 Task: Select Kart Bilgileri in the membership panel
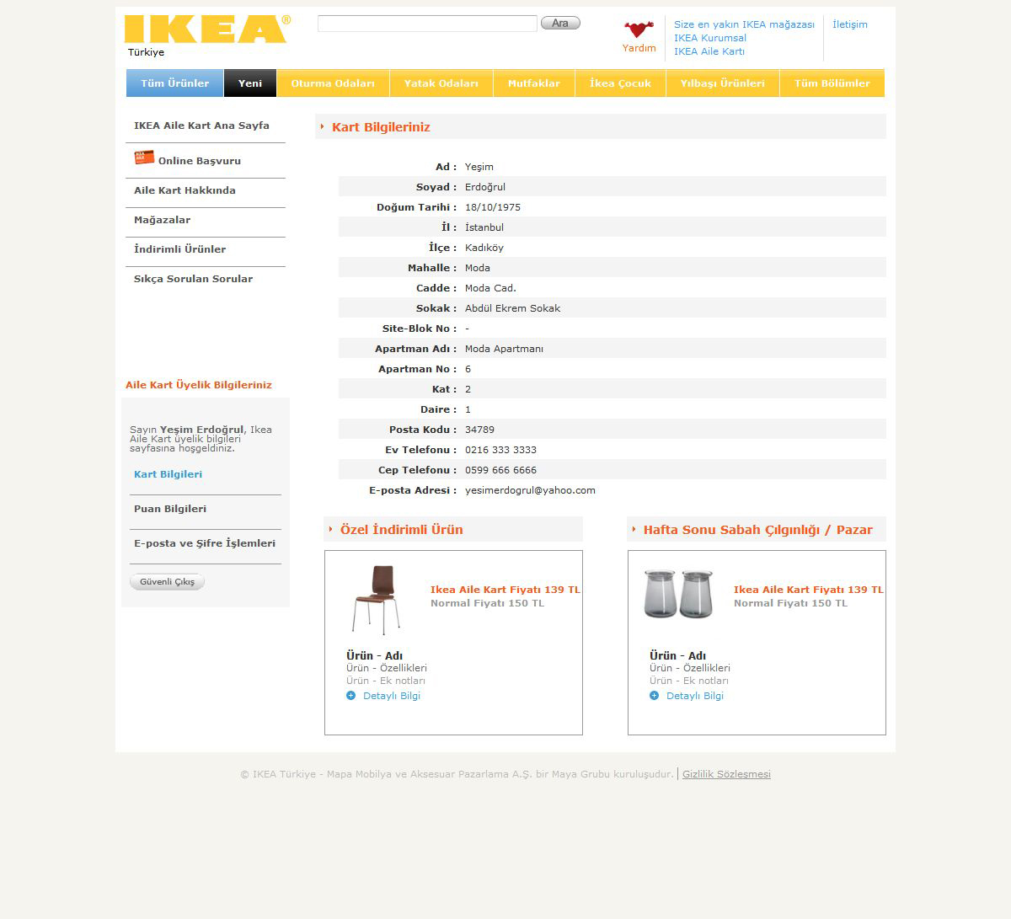point(168,474)
